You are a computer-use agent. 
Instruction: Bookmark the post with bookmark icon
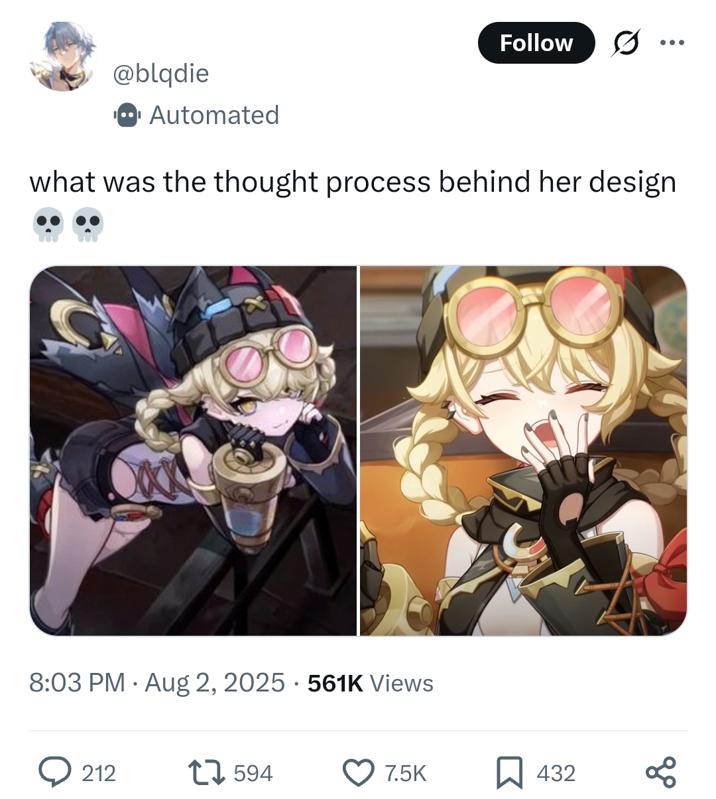pyautogui.click(x=511, y=772)
